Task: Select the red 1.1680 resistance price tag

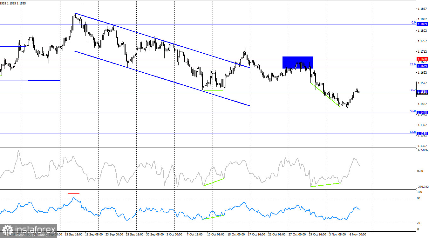Action: click(x=423, y=59)
